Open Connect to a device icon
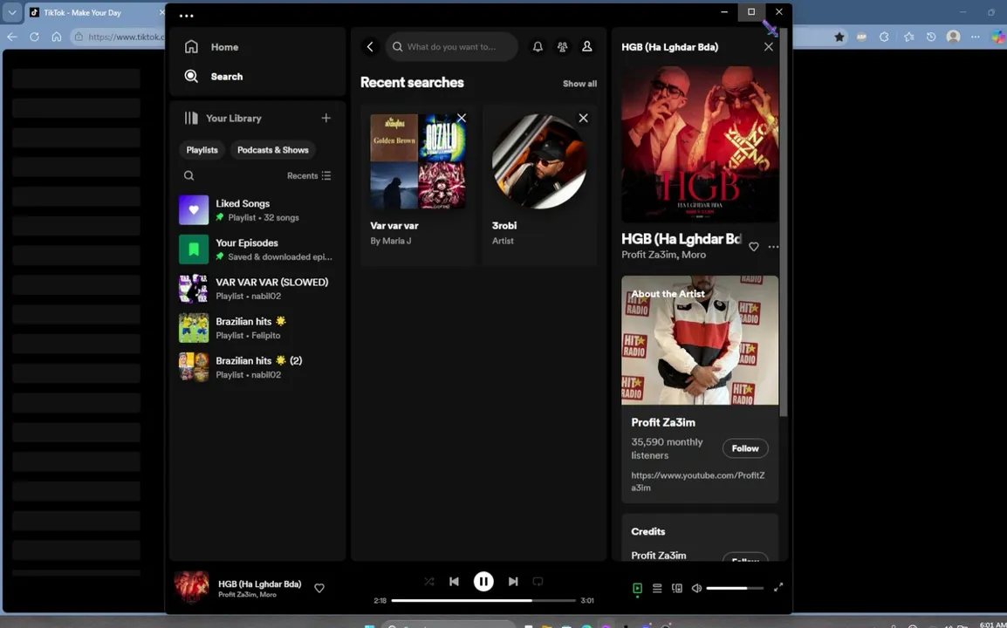1007x628 pixels. [677, 588]
